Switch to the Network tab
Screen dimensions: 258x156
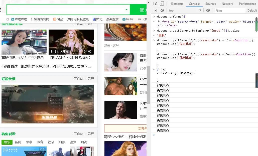point(227,4)
